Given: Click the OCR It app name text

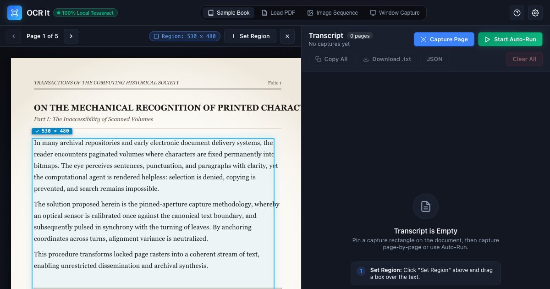Looking at the screenshot, I should coord(38,13).
